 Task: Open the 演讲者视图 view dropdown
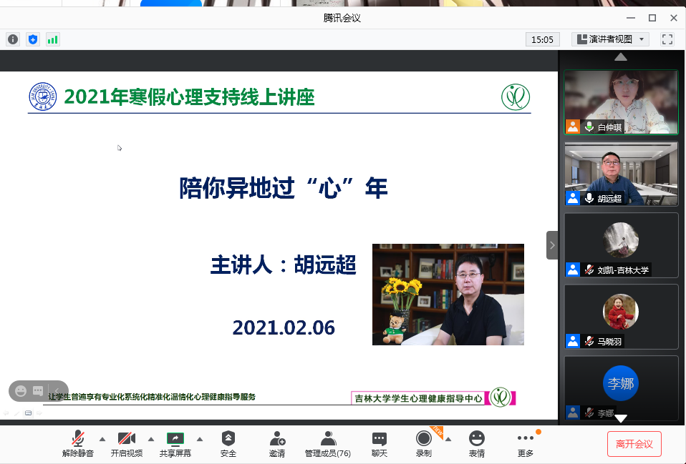610,39
